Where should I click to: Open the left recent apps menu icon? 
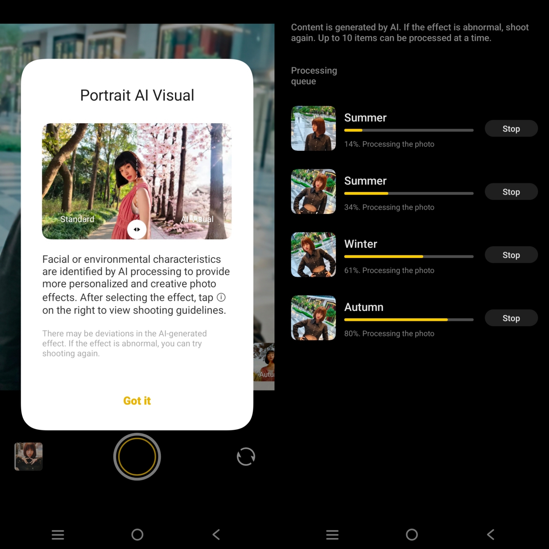pyautogui.click(x=58, y=535)
